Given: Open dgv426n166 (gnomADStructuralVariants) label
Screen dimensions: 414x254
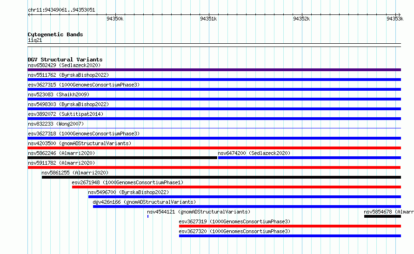Looking at the screenshot, I should pyautogui.click(x=144, y=202).
